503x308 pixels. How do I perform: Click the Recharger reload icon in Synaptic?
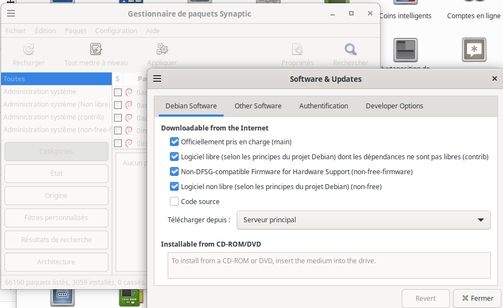[29, 49]
